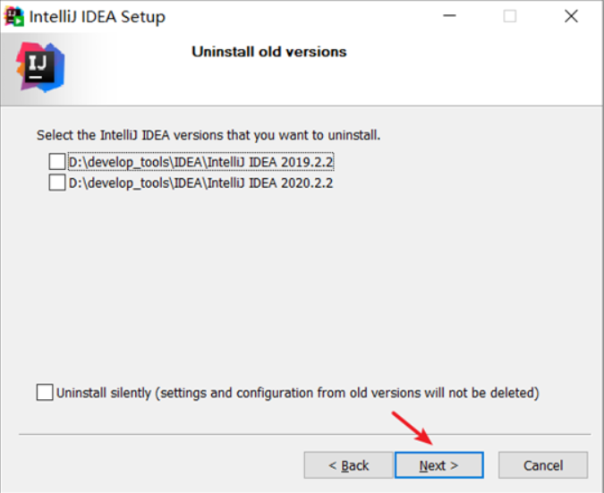Screen dimensions: 604x493
Task: Click the greyed-out maximize button
Action: tap(509, 16)
